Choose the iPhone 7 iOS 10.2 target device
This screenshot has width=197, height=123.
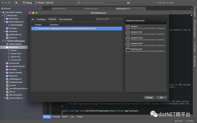click(x=44, y=3)
